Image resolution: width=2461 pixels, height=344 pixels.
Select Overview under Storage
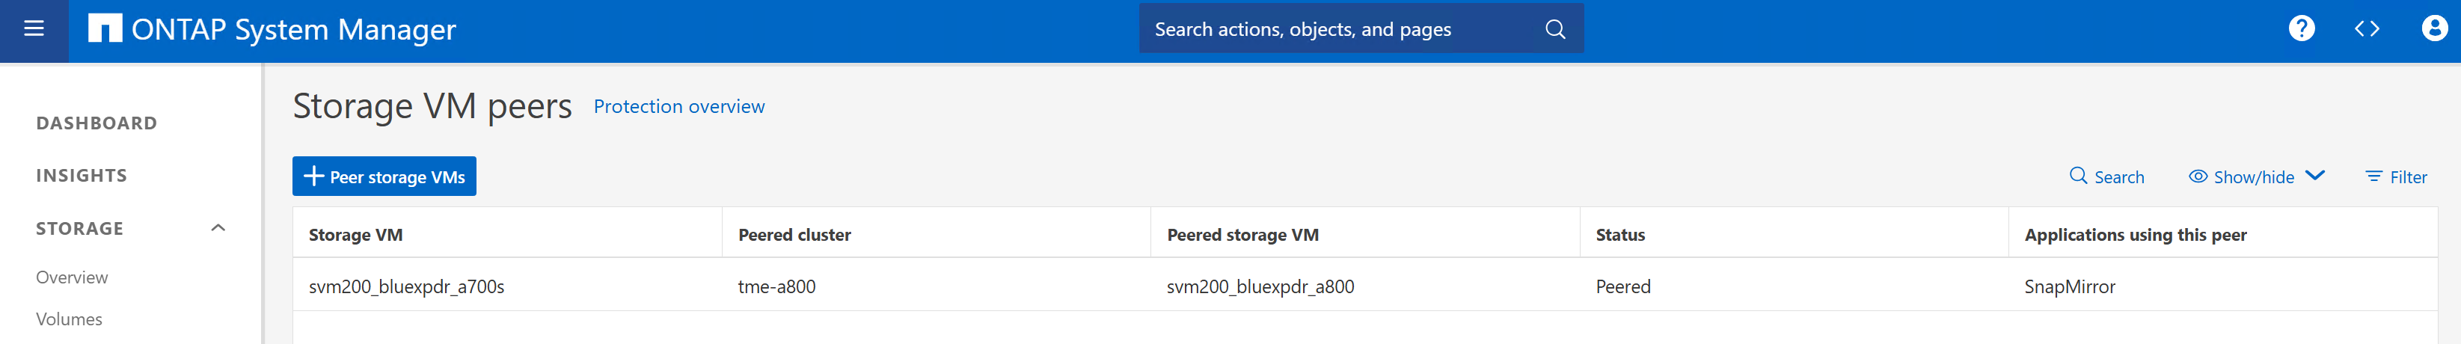[x=72, y=278]
